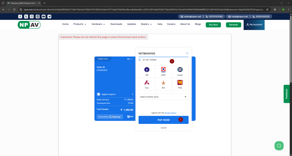Click the Cancel payment link
This screenshot has height=156, width=292.
tap(163, 127)
